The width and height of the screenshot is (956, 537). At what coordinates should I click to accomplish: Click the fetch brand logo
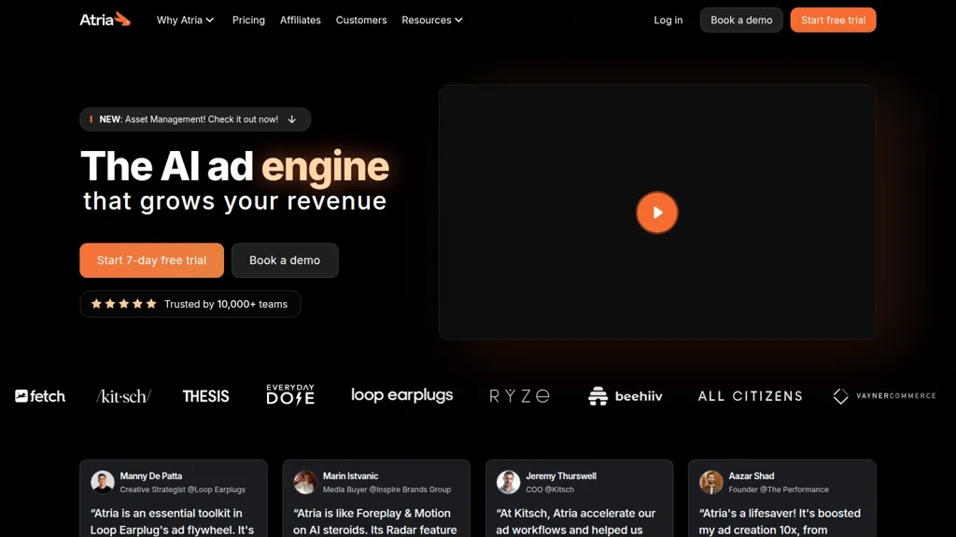coord(40,396)
